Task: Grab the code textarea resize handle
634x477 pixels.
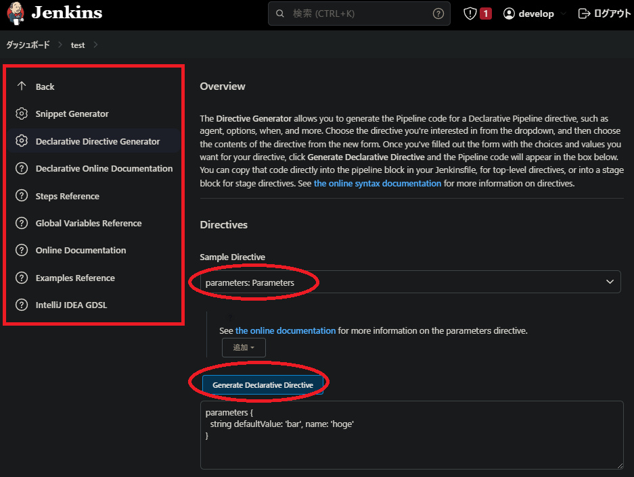Action: point(620,466)
